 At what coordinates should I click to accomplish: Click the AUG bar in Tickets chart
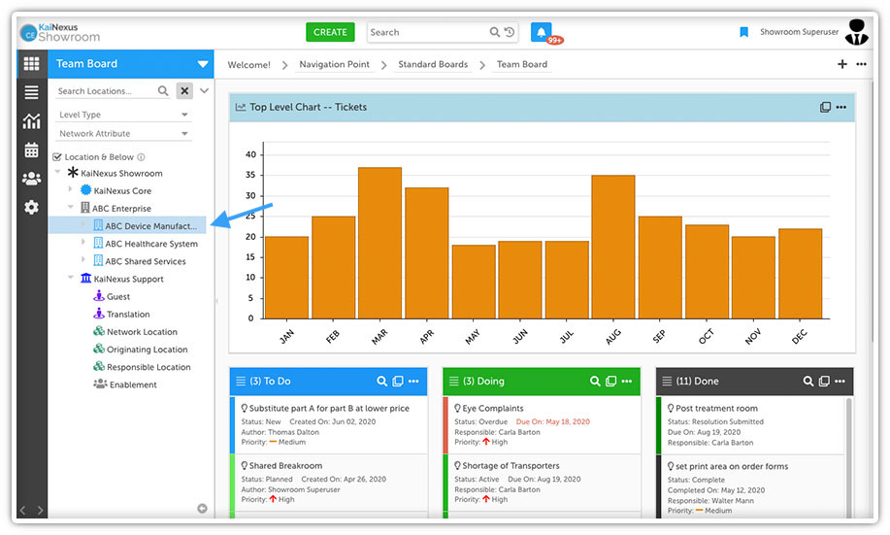pyautogui.click(x=613, y=247)
